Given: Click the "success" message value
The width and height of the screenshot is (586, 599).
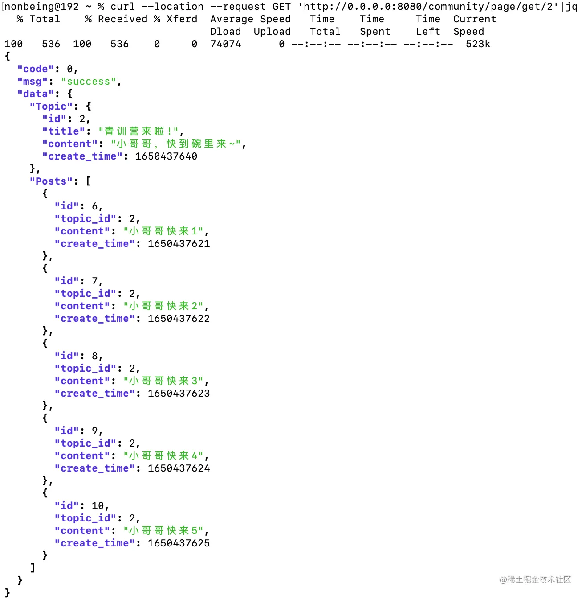Looking at the screenshot, I should pos(89,82).
